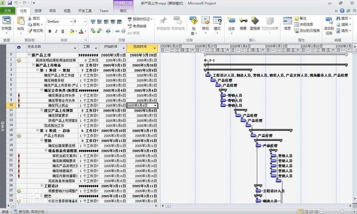
Task: Toggle Bold formatting
Action: [x=50, y=31]
